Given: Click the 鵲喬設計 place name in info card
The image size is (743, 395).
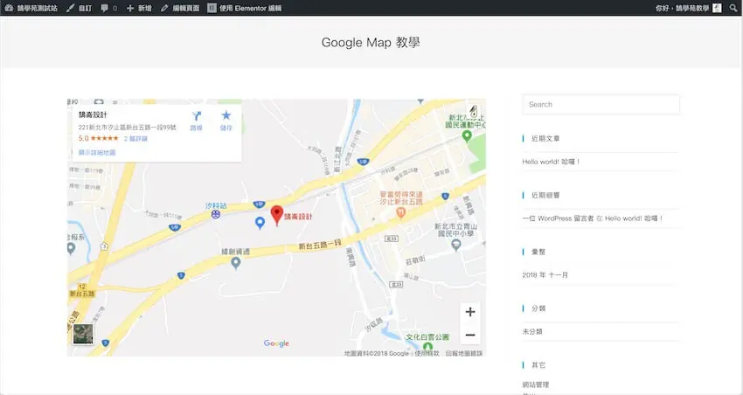Looking at the screenshot, I should [x=93, y=114].
